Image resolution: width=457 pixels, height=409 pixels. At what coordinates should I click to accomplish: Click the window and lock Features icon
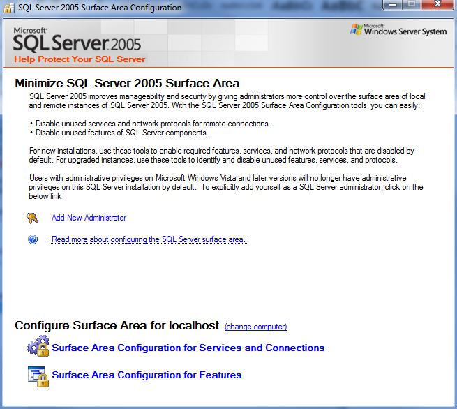(x=38, y=377)
